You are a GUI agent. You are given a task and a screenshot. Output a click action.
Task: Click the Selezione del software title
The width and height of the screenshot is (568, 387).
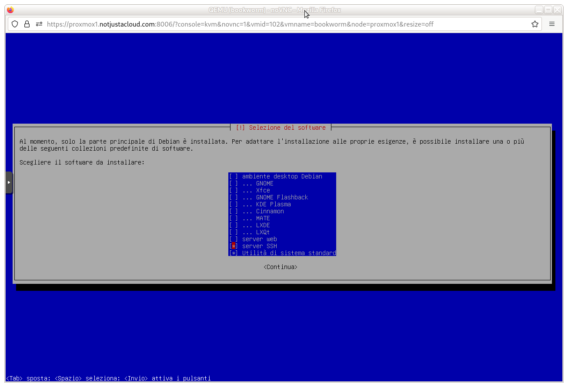(x=281, y=128)
